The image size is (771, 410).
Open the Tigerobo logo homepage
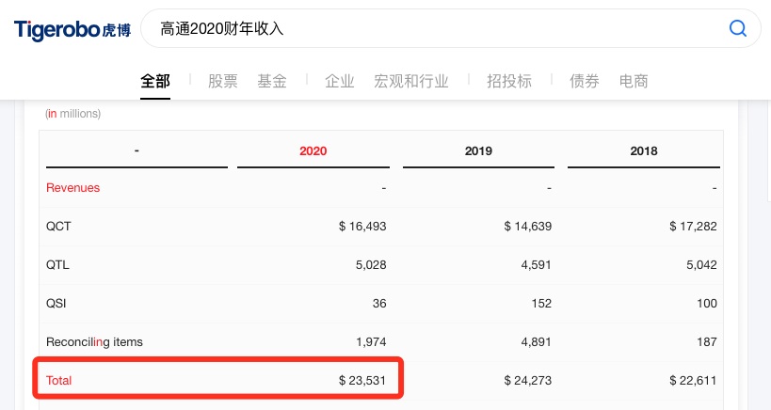coord(72,30)
